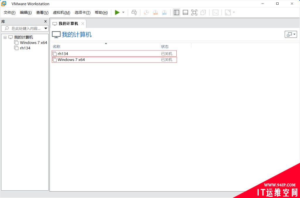Viewport: 300px width, 198px height.
Task: Select the Windows 7 x64 list row
Action: (x=114, y=60)
